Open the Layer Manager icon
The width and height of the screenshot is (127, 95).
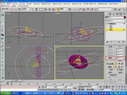[124, 9]
